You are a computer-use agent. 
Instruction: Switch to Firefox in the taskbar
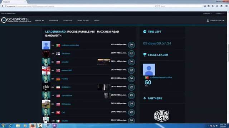[x=33, y=126]
